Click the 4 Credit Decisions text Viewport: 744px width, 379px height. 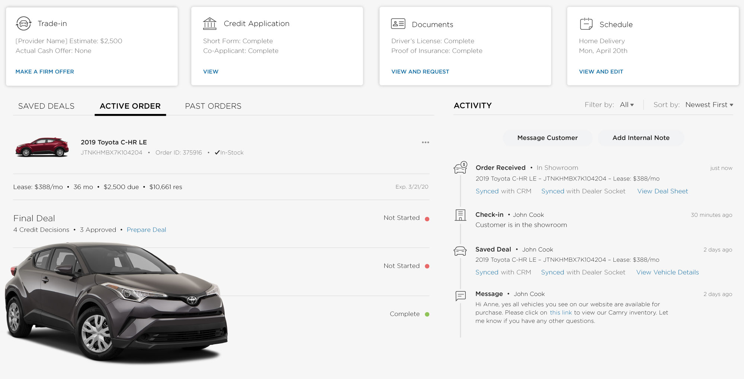click(x=41, y=230)
